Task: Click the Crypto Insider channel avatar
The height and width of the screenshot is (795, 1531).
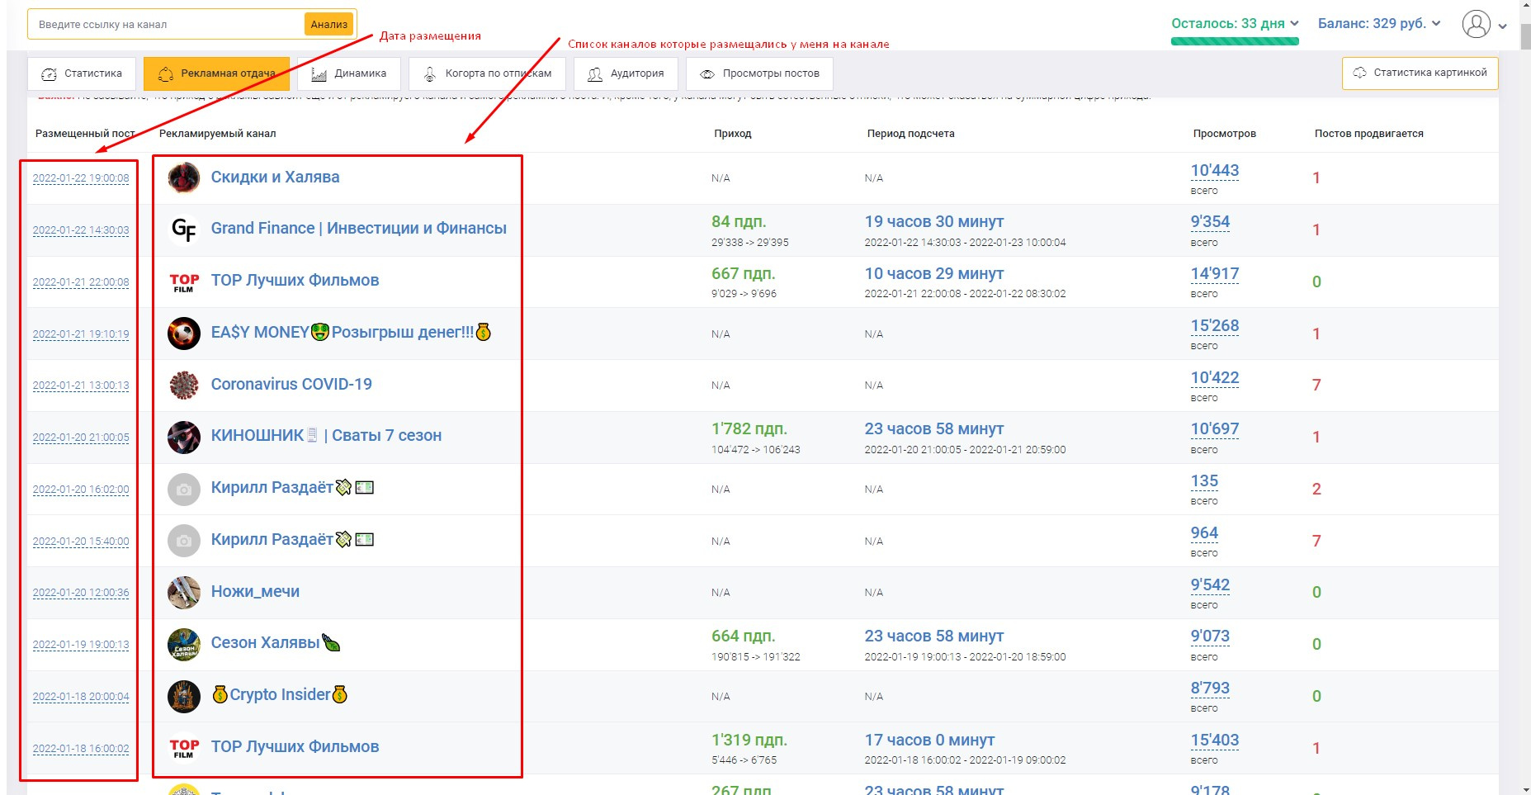Action: tap(184, 696)
